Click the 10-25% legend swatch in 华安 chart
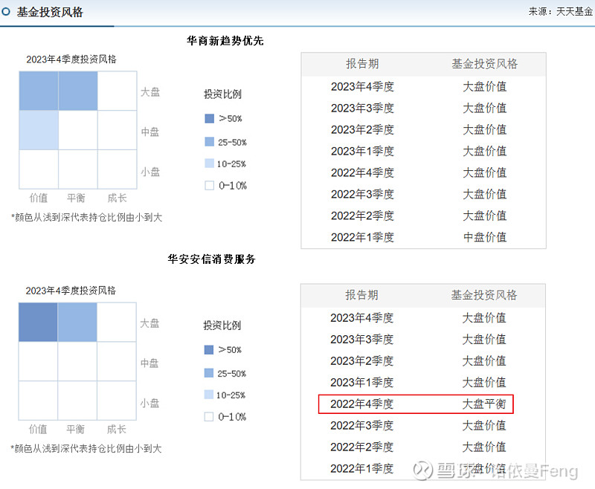The image size is (595, 489). 209,395
